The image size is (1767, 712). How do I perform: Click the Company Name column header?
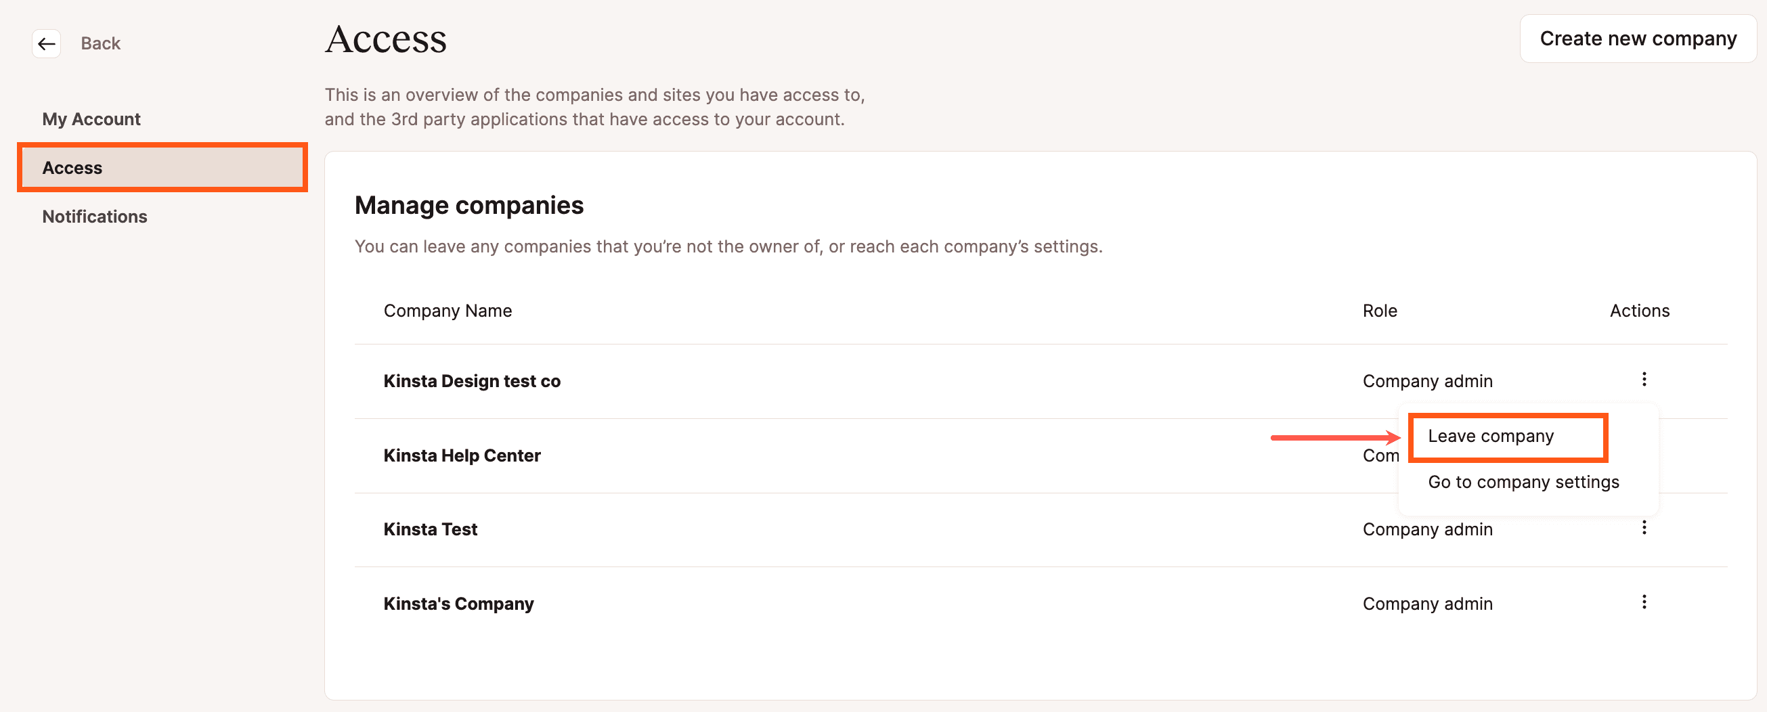pyautogui.click(x=448, y=311)
